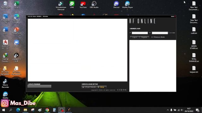Click the update progress bar
The width and height of the screenshot is (202, 113).
coord(39,86)
